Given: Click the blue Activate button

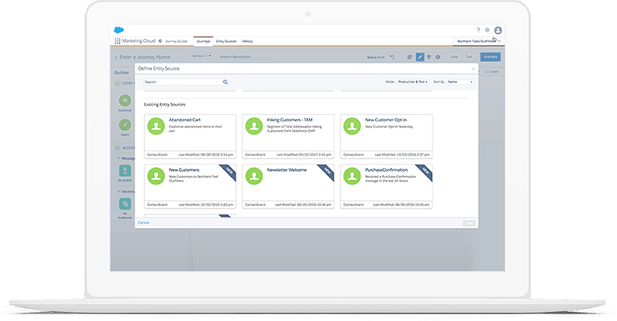Looking at the screenshot, I should click(490, 57).
